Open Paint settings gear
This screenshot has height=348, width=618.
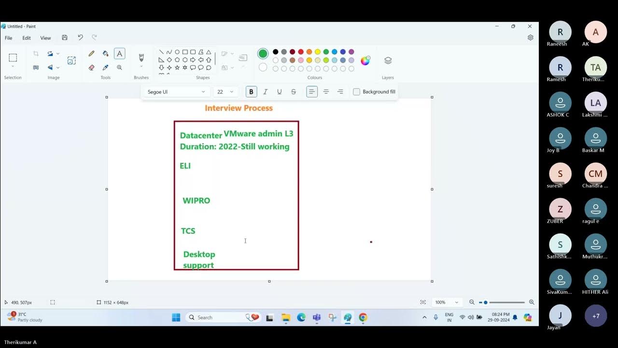click(530, 38)
